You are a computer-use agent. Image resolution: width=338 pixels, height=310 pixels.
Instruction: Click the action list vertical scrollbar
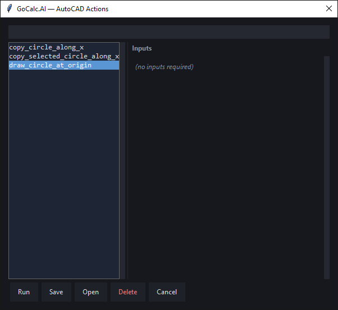pos(122,161)
